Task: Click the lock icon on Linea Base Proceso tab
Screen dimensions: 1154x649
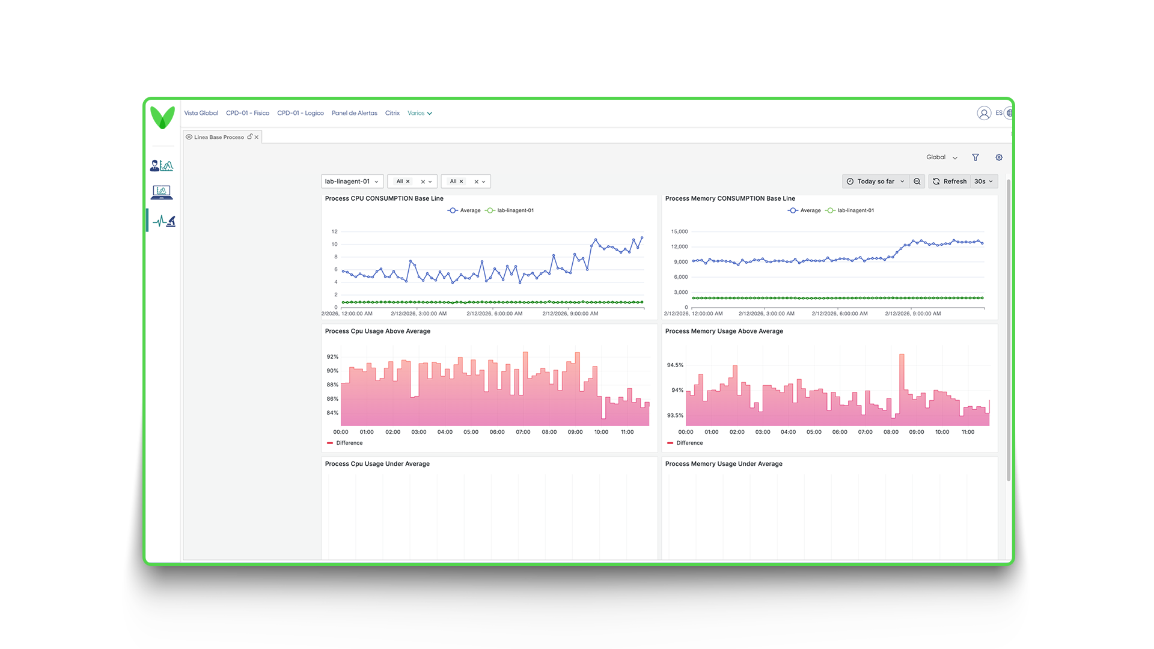Action: (250, 137)
